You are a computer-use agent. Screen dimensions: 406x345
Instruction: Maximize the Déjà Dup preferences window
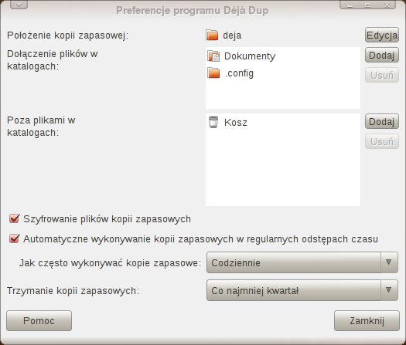coord(367,5)
